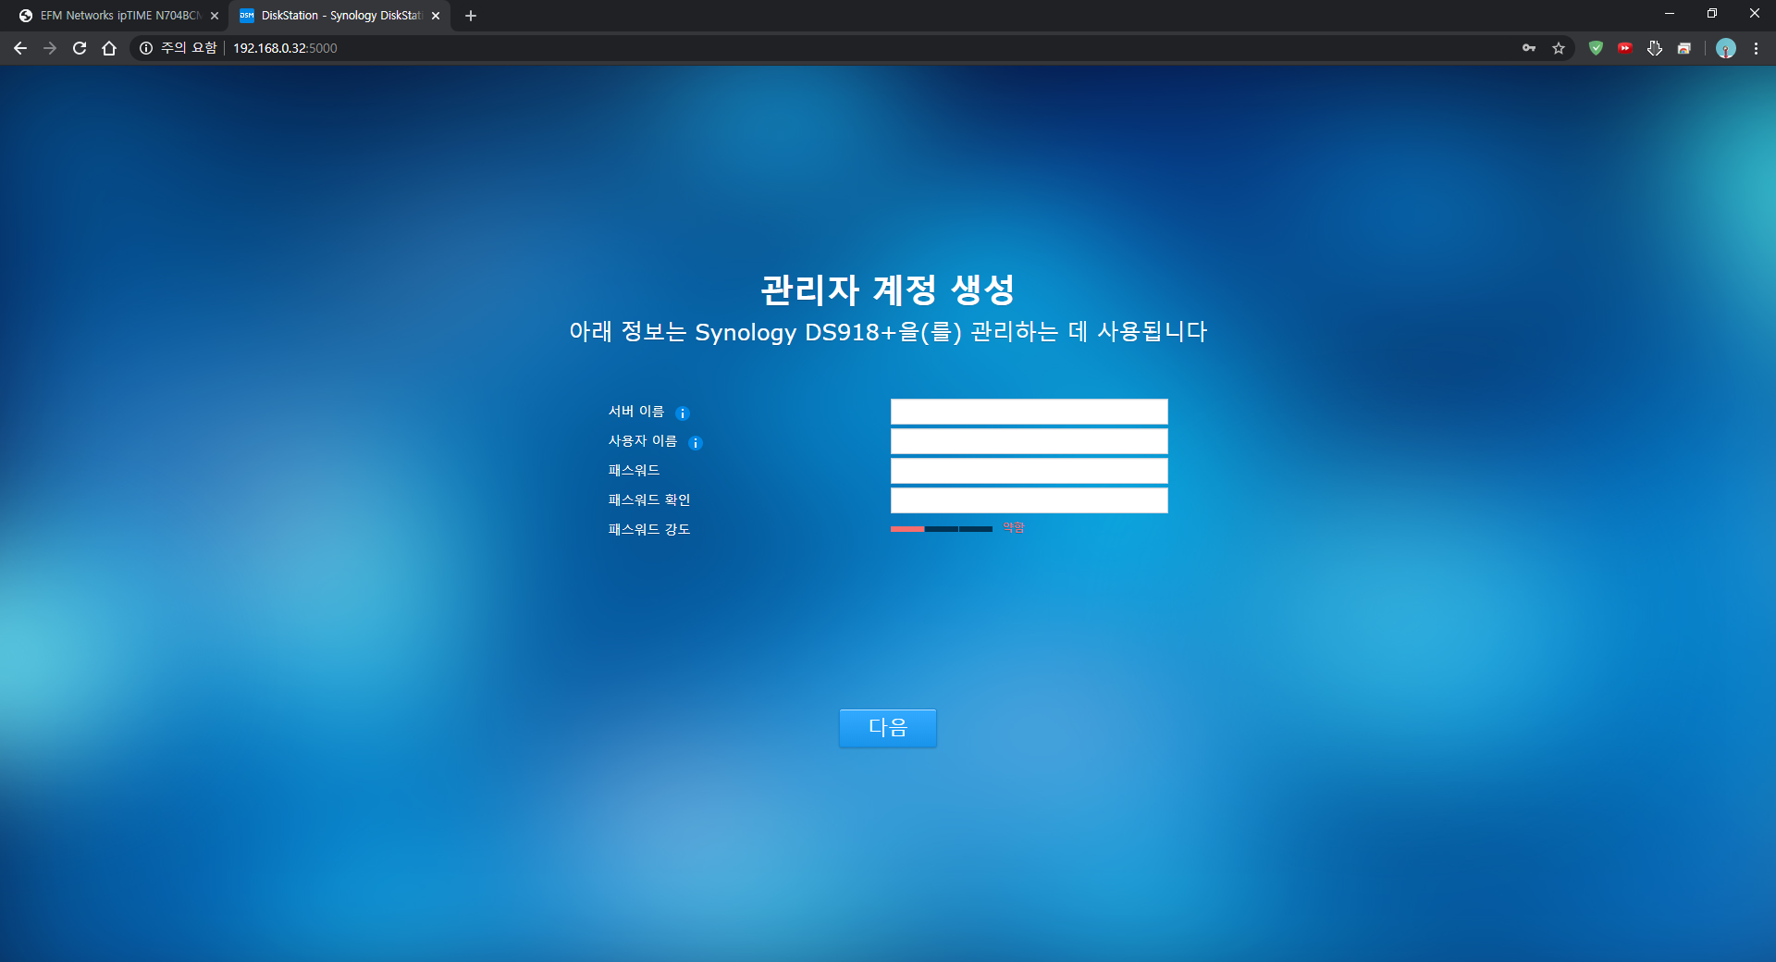This screenshot has width=1776, height=962.
Task: Open saved passwords key icon
Action: (1529, 48)
